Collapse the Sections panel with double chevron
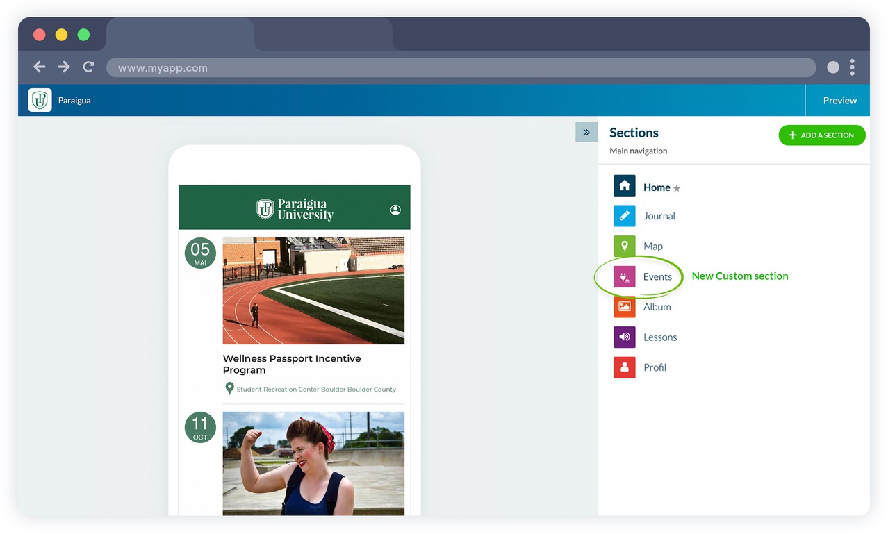 [586, 132]
